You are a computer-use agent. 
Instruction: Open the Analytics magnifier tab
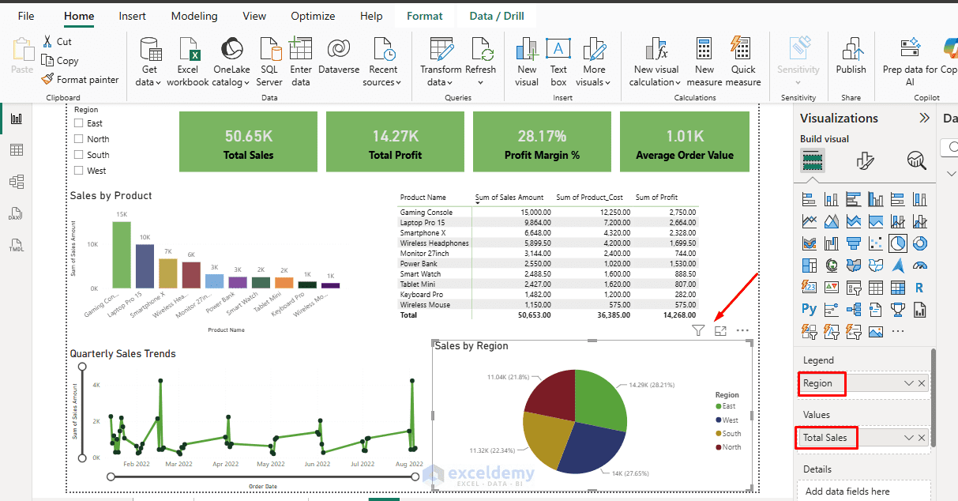point(916,161)
